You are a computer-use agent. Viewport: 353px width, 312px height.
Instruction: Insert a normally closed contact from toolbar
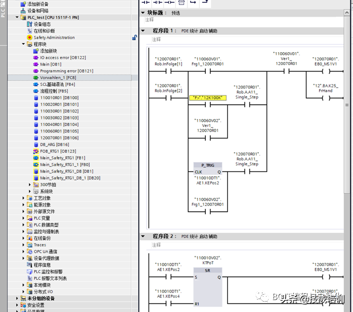(158, 2)
